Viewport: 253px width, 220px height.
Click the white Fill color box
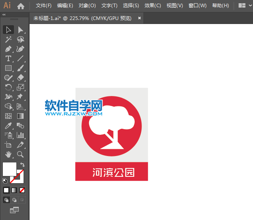9,169
